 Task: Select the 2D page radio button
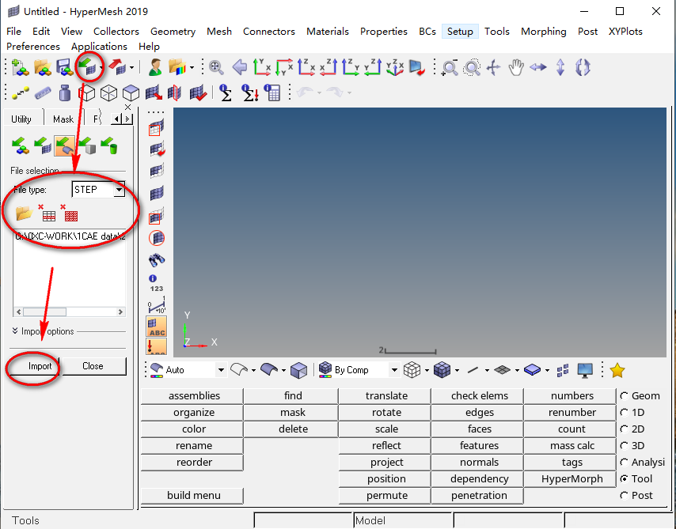625,429
